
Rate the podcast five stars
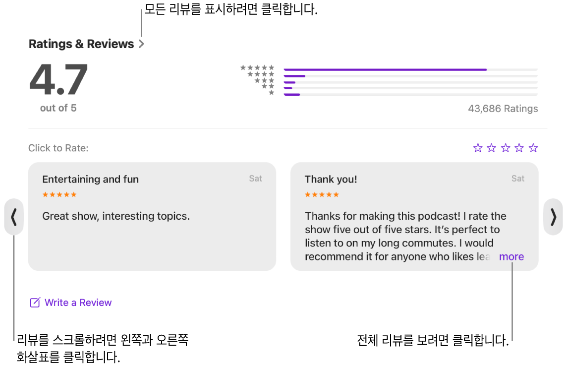click(533, 148)
